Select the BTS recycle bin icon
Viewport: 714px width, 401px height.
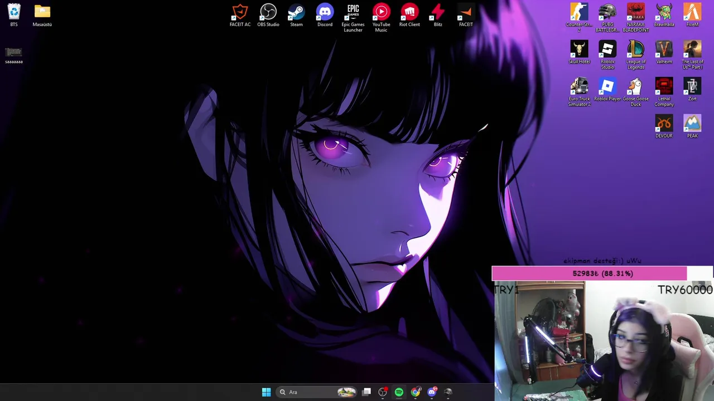(14, 16)
